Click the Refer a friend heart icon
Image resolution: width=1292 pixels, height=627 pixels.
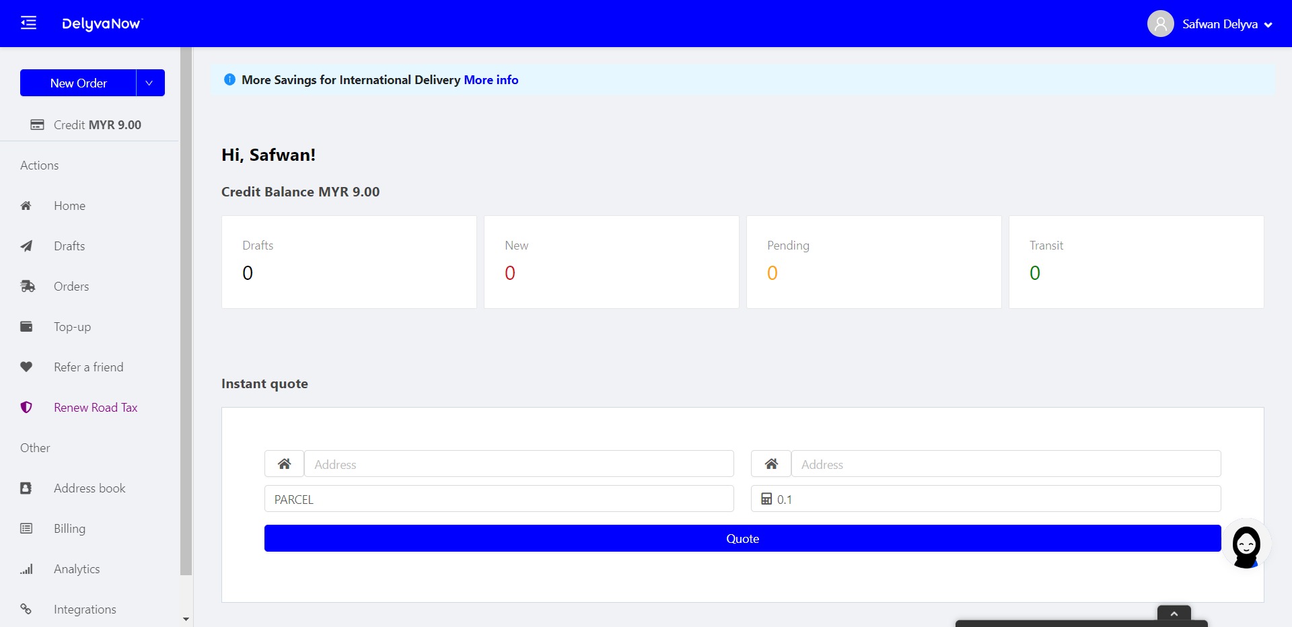(x=26, y=367)
